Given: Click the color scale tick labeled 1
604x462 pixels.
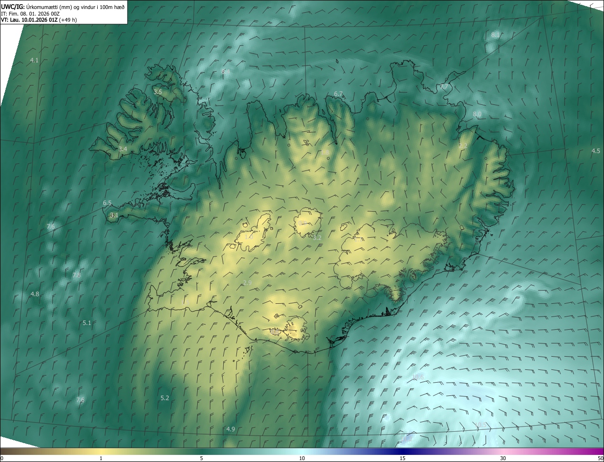Looking at the screenshot, I should (101, 458).
